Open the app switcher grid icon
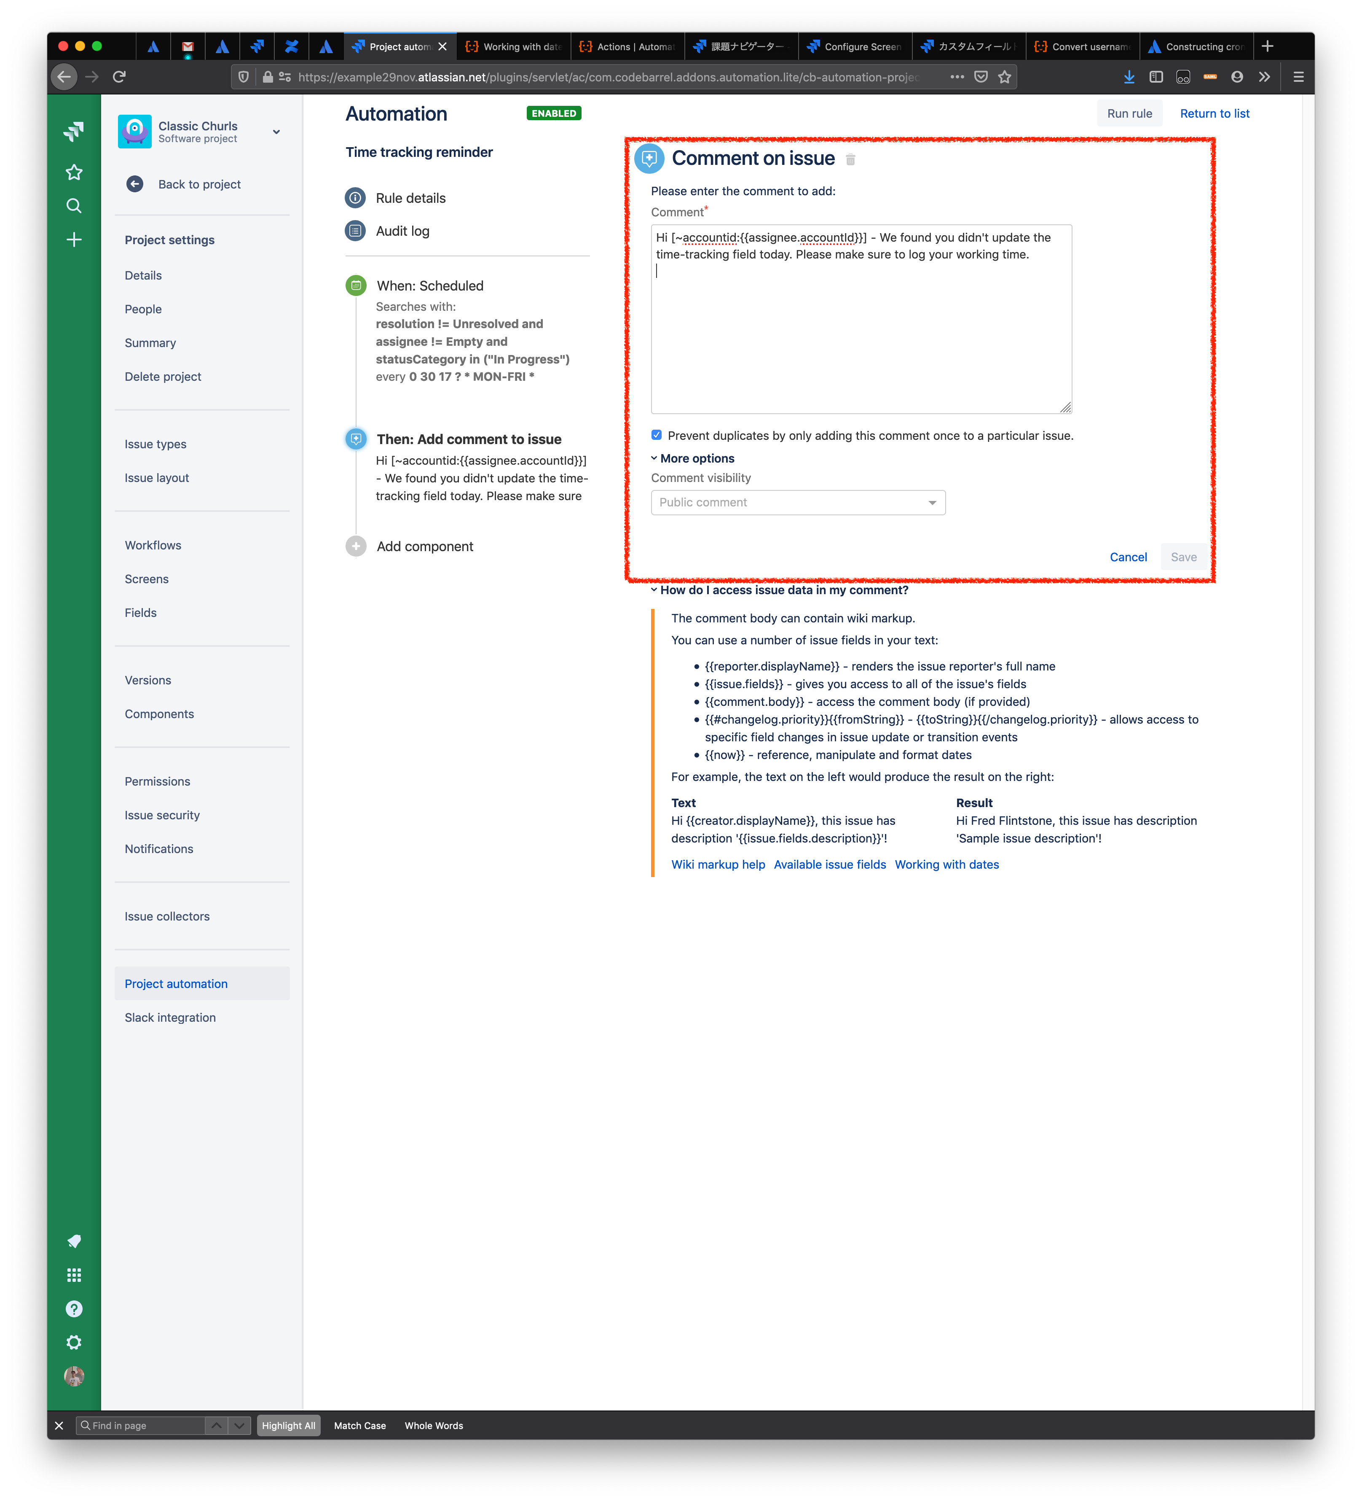 tap(74, 1275)
